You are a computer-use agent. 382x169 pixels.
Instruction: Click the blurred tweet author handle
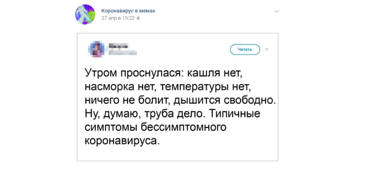tap(122, 52)
